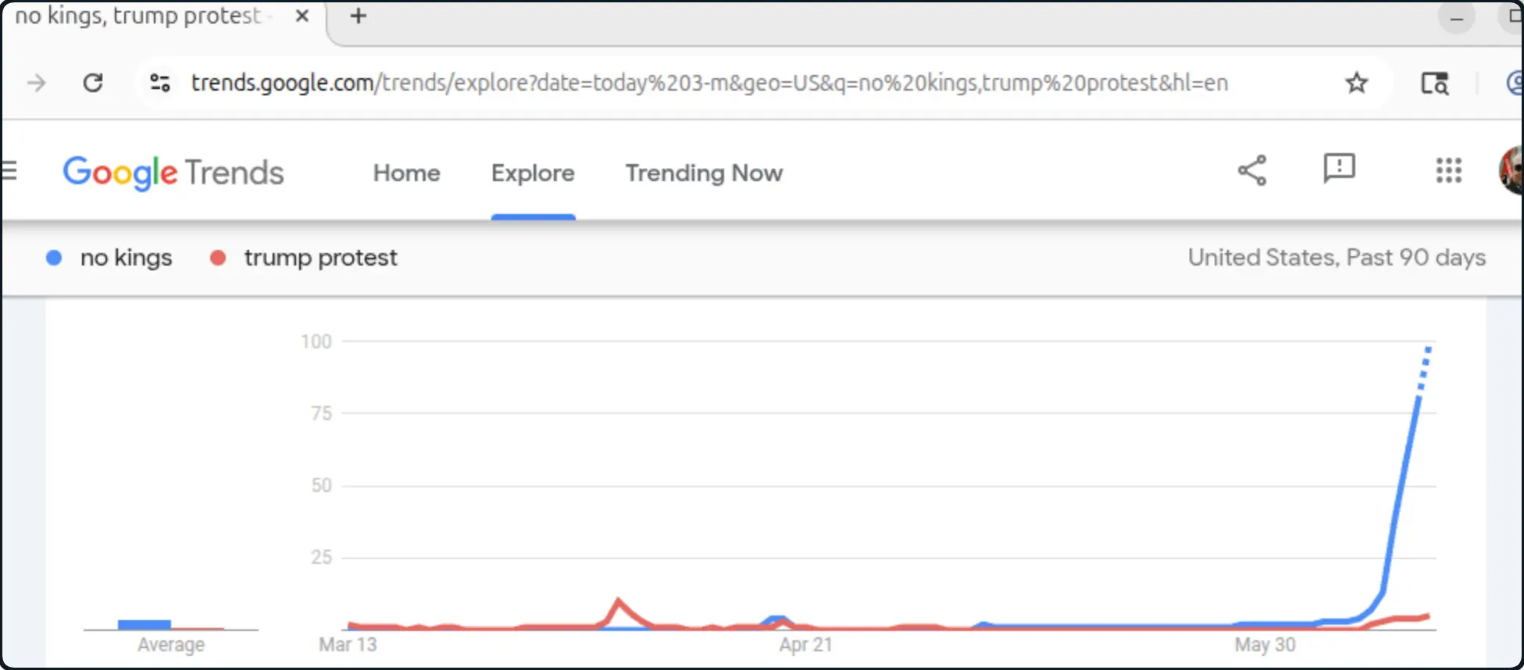Click the site information icon in address bar

pos(160,83)
